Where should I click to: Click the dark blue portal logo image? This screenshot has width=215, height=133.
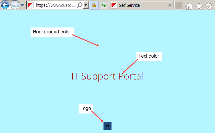click(x=107, y=126)
